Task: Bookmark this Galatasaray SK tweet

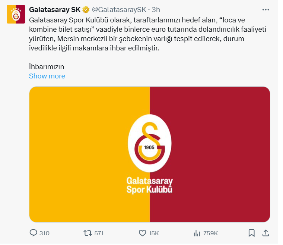Action: point(251,233)
